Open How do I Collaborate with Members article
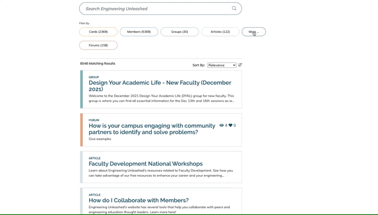This screenshot has height=215, width=378. click(x=139, y=200)
